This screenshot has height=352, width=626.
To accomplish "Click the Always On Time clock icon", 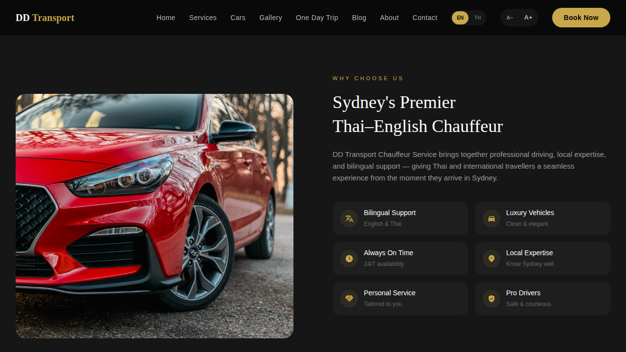I will point(349,259).
